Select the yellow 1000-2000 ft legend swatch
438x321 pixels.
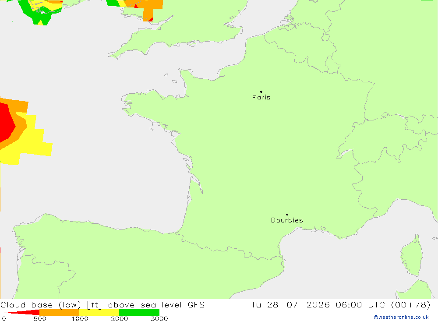pos(99,312)
